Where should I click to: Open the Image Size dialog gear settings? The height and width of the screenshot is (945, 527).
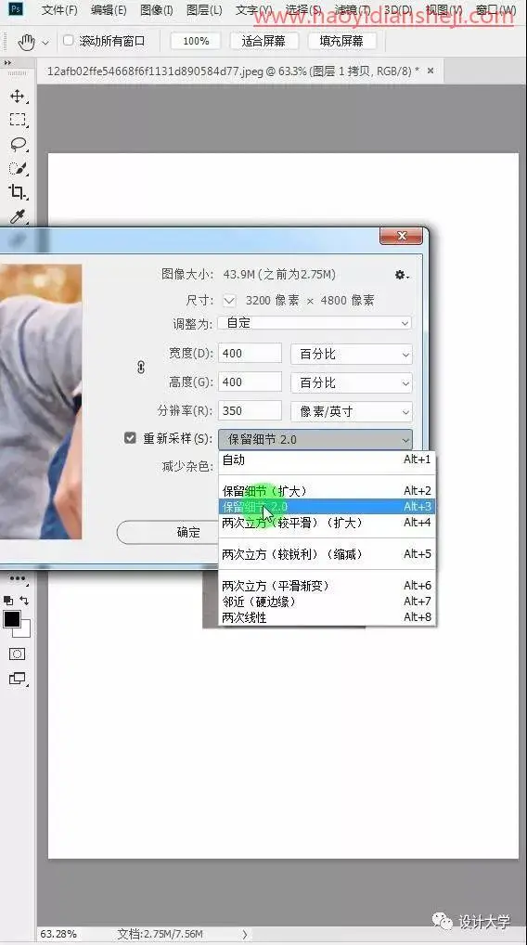point(402,275)
